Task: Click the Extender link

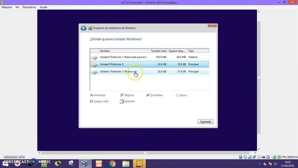Action: [x=130, y=101]
